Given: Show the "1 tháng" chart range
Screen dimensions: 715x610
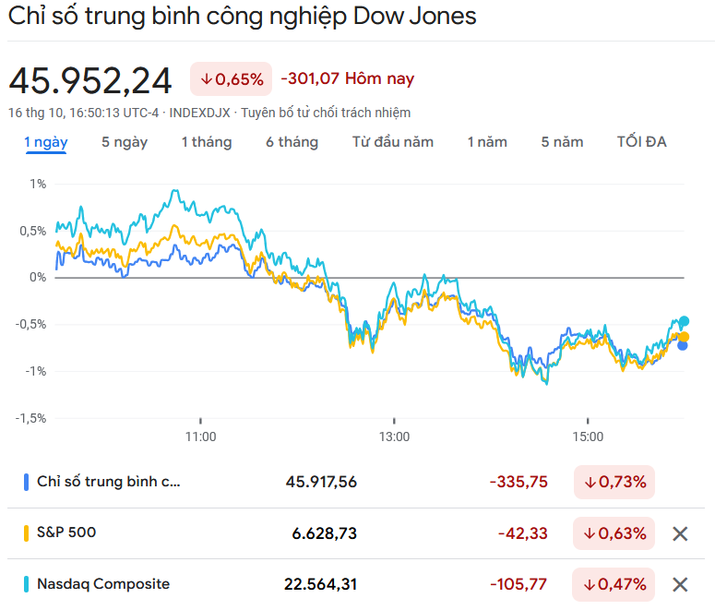Looking at the screenshot, I should tap(207, 142).
